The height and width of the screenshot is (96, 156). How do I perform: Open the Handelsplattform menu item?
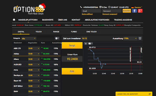click(28, 20)
